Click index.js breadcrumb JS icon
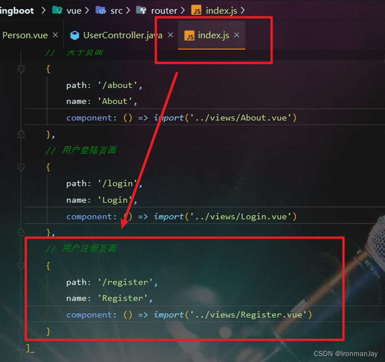385x362 pixels. [196, 10]
